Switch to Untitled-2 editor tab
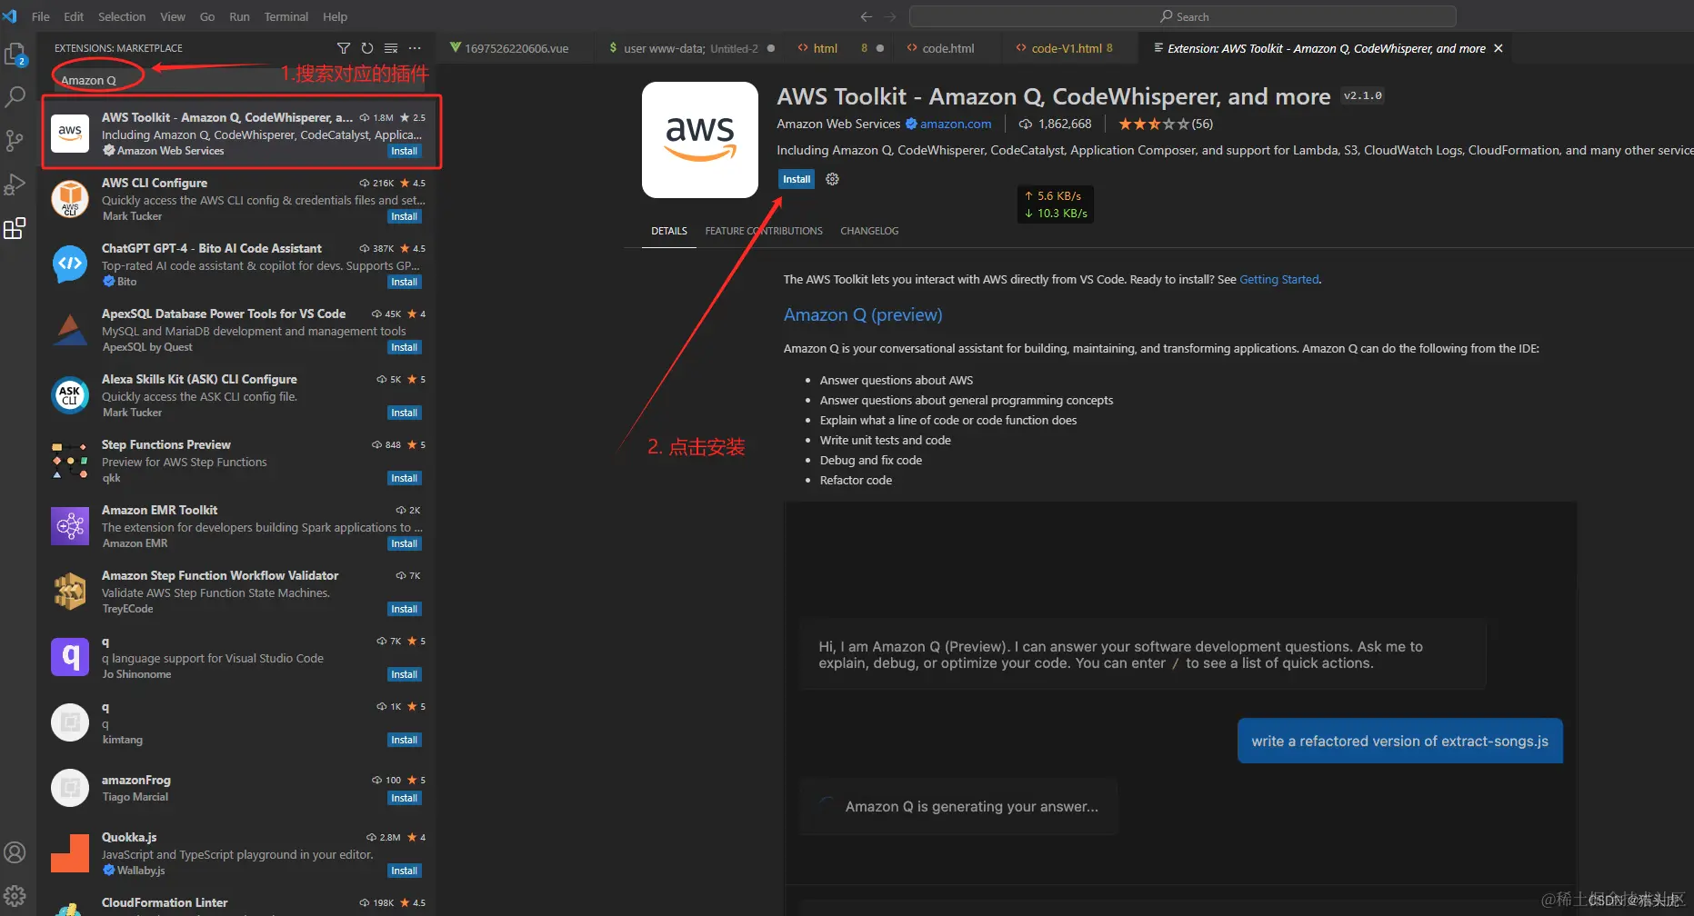This screenshot has width=1694, height=916. (x=690, y=48)
